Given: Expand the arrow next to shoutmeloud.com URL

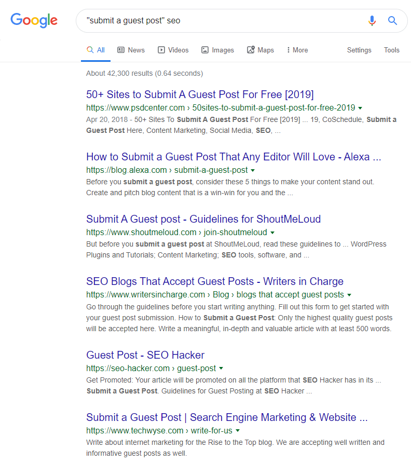Looking at the screenshot, I should pos(272,232).
